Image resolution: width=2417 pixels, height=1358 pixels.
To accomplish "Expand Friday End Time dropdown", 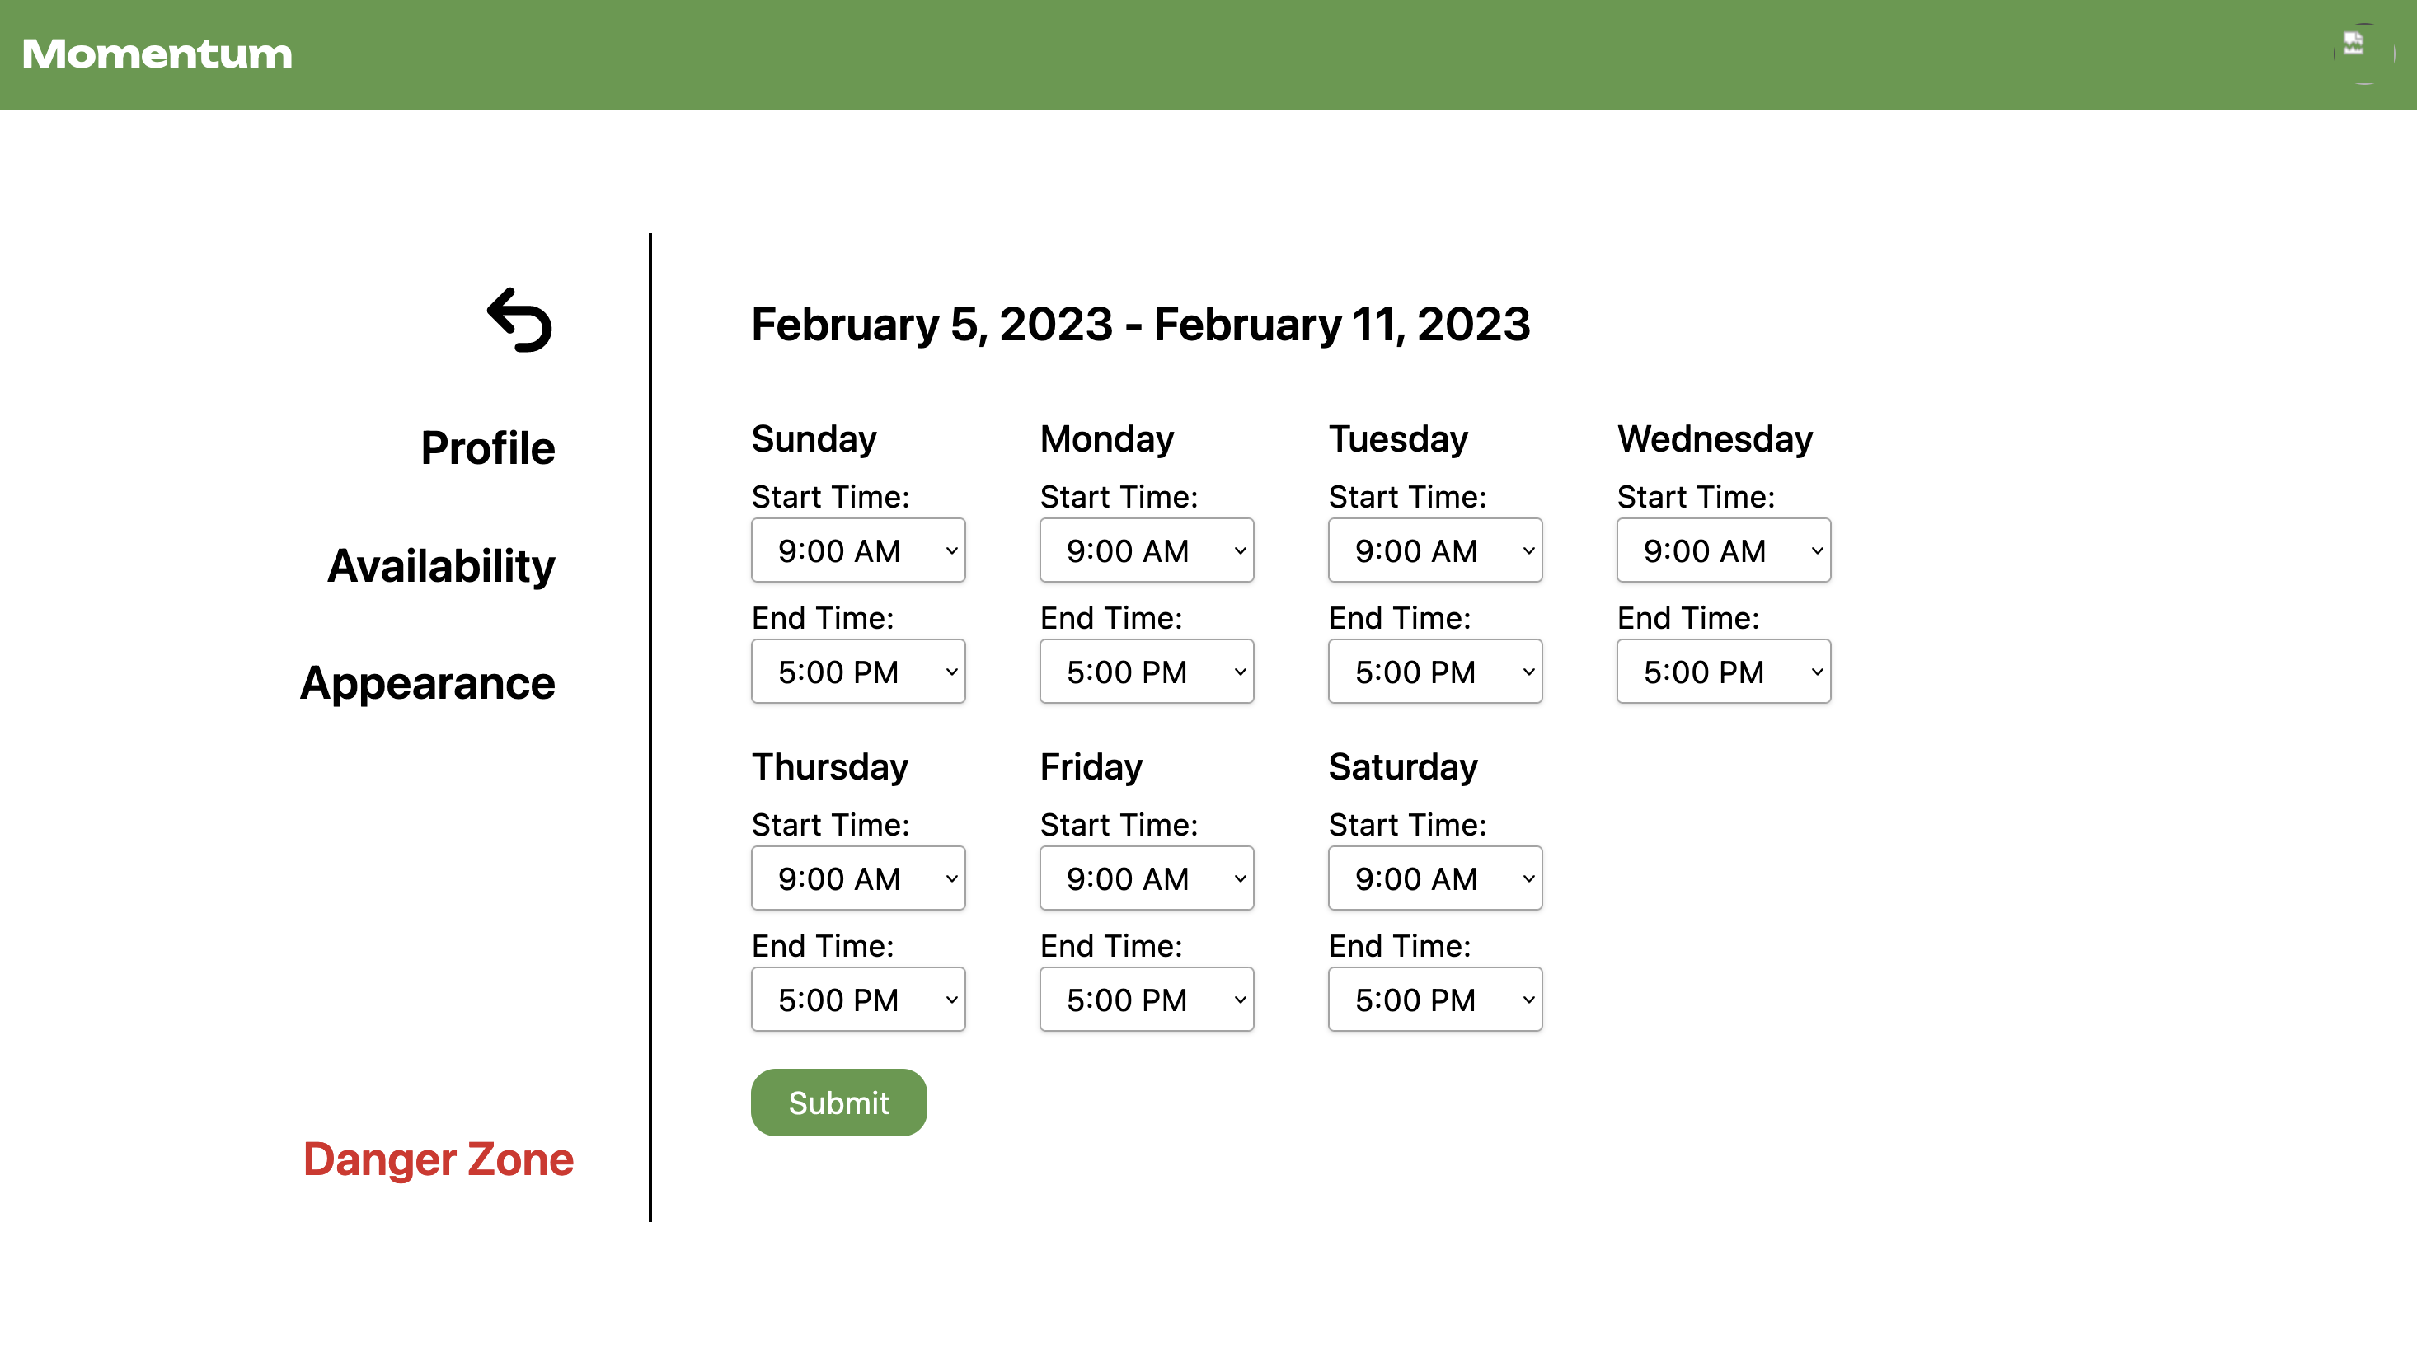I will pos(1147,1000).
